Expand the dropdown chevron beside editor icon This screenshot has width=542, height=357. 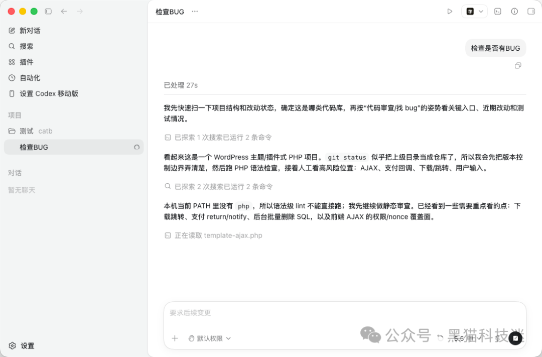click(481, 12)
